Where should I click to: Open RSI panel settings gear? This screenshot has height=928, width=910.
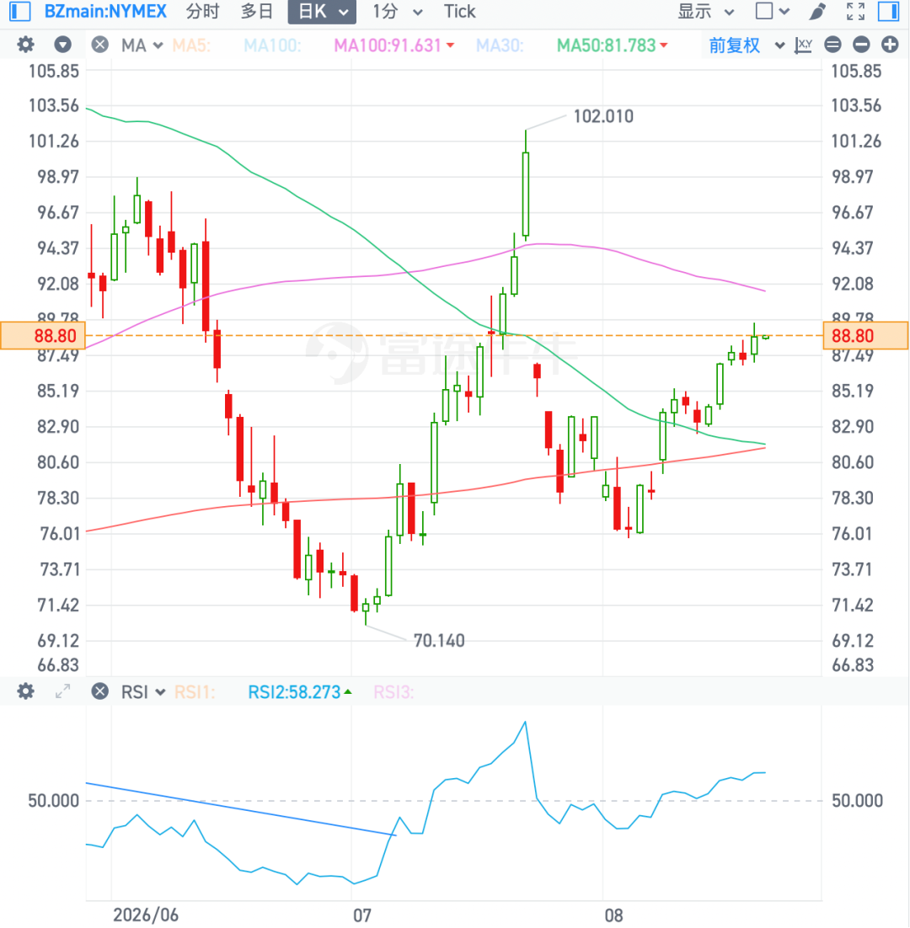point(25,691)
